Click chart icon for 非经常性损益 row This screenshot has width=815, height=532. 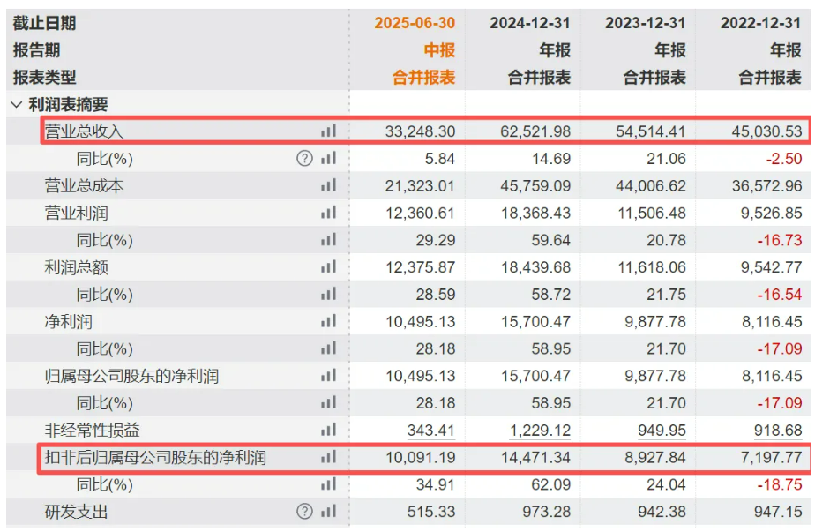(328, 431)
